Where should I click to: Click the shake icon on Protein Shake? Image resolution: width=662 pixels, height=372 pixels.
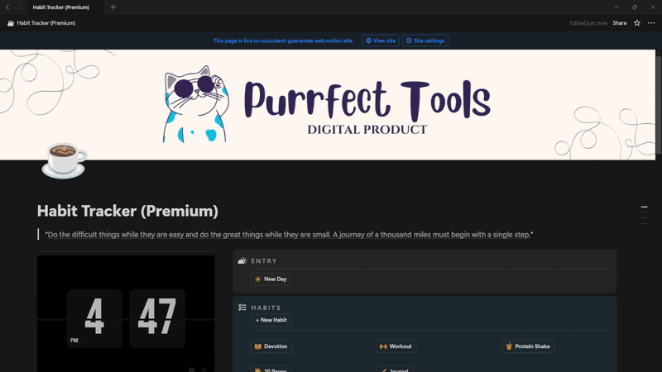(509, 346)
